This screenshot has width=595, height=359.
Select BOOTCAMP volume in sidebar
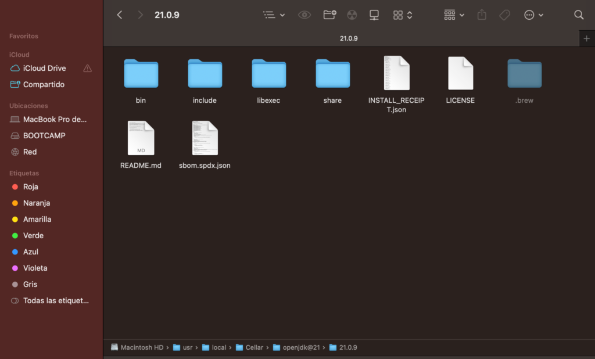point(44,135)
